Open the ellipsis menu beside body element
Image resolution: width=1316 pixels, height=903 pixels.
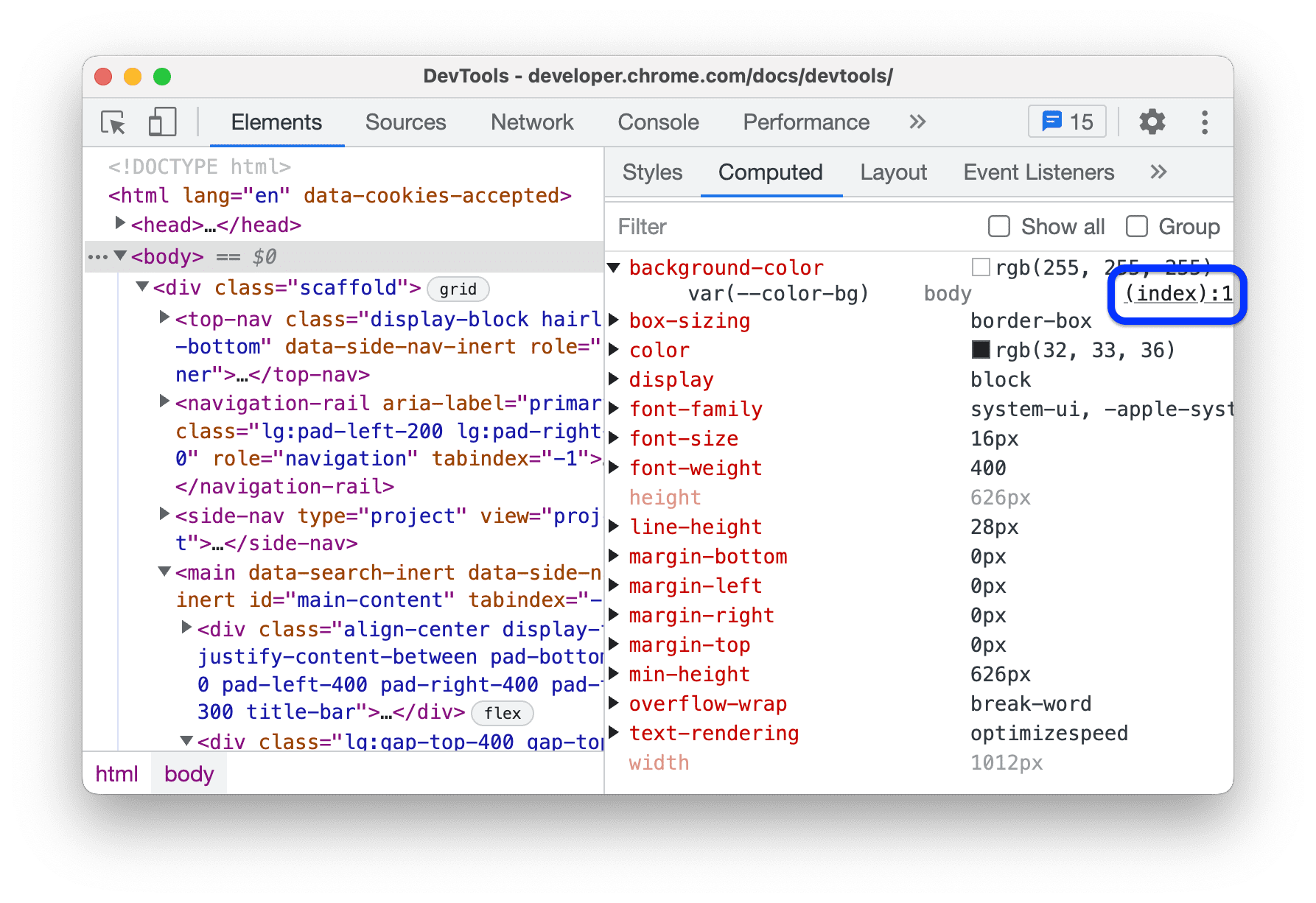point(98,256)
